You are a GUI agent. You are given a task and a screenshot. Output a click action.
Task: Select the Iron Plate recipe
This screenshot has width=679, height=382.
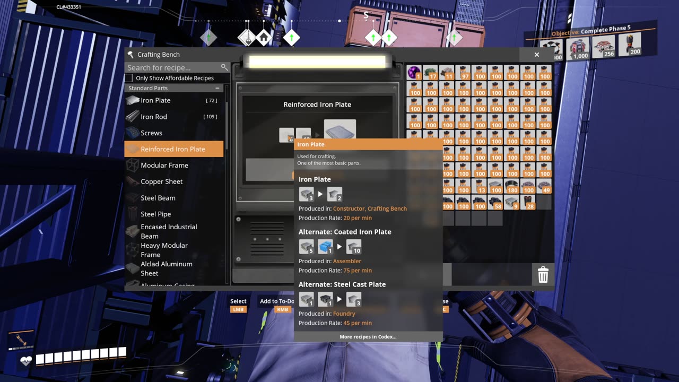[x=173, y=100]
